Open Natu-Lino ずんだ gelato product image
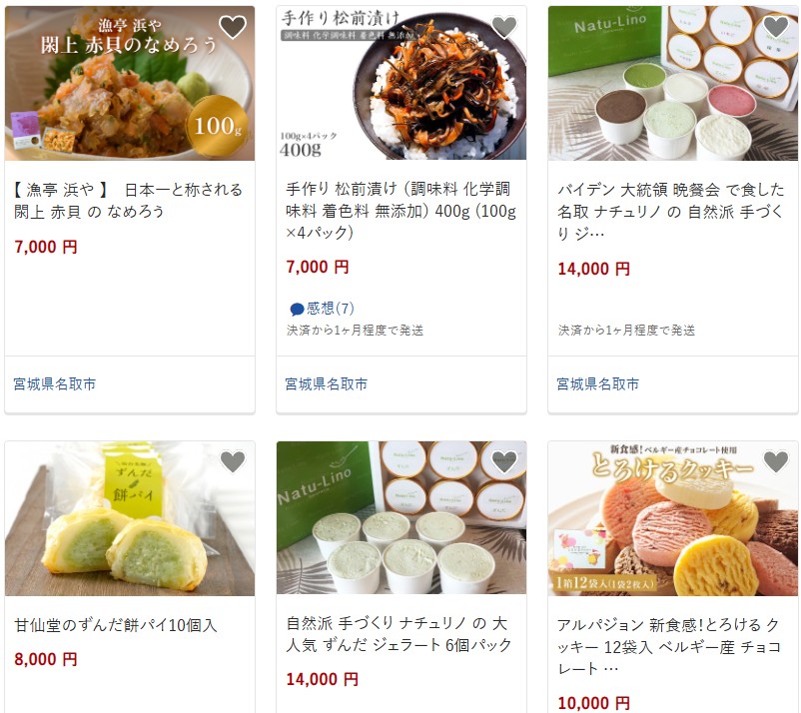The height and width of the screenshot is (713, 801). [401, 518]
